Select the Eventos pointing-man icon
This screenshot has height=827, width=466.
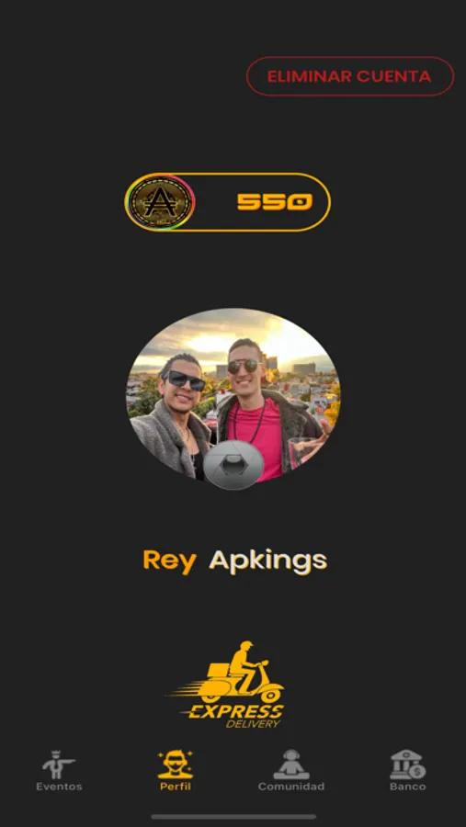point(59,765)
